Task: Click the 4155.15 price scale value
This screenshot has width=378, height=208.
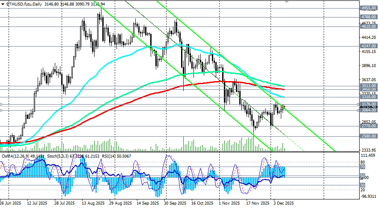Action: [369, 52]
